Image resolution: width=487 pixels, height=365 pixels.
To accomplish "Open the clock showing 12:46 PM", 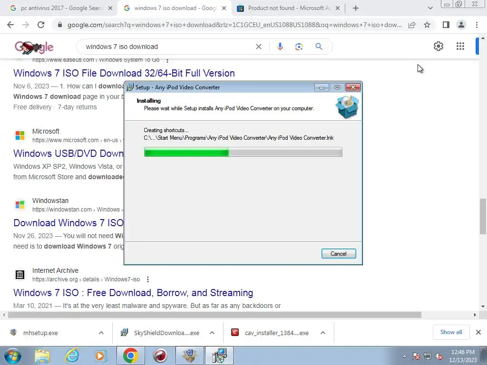I will pyautogui.click(x=463, y=356).
